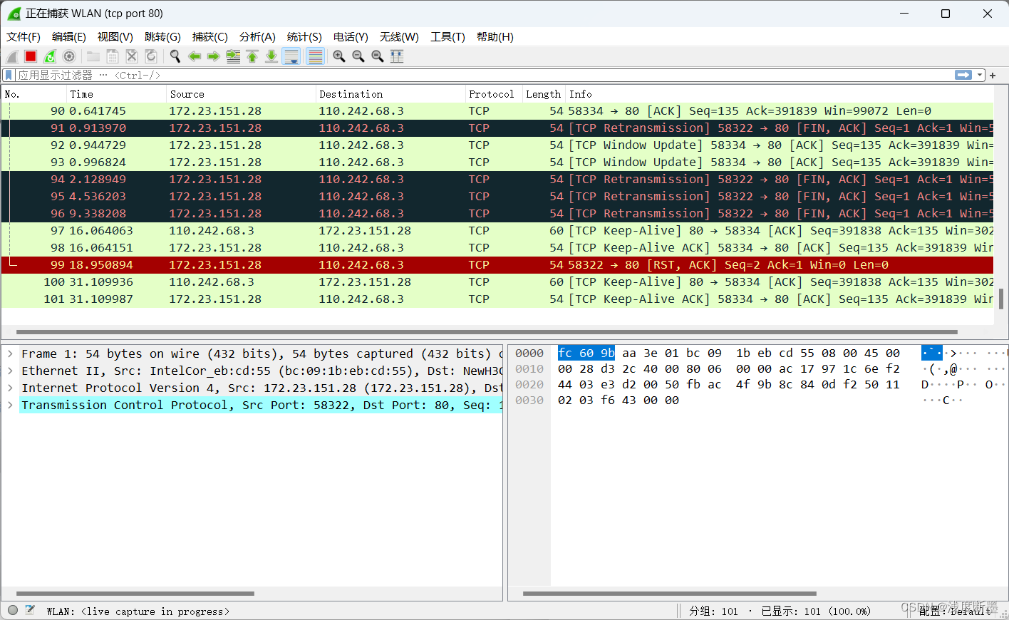The width and height of the screenshot is (1009, 620).
Task: Go back to previous packet with the green left arrow
Action: [195, 56]
